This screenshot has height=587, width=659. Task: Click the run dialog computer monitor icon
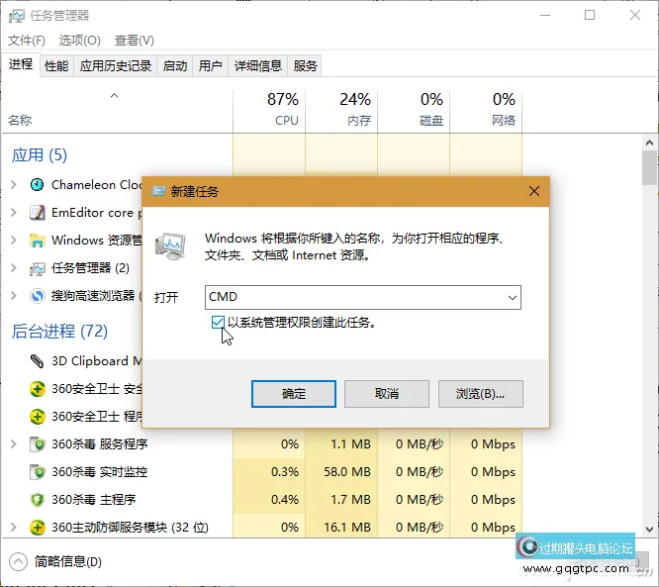pyautogui.click(x=170, y=245)
